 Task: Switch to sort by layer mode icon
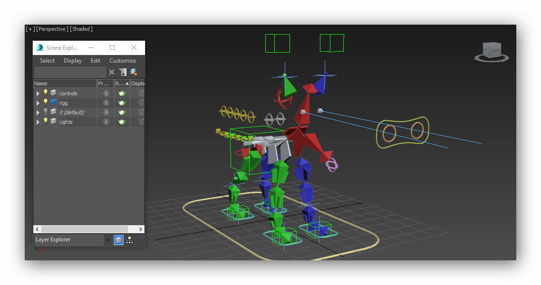118,240
